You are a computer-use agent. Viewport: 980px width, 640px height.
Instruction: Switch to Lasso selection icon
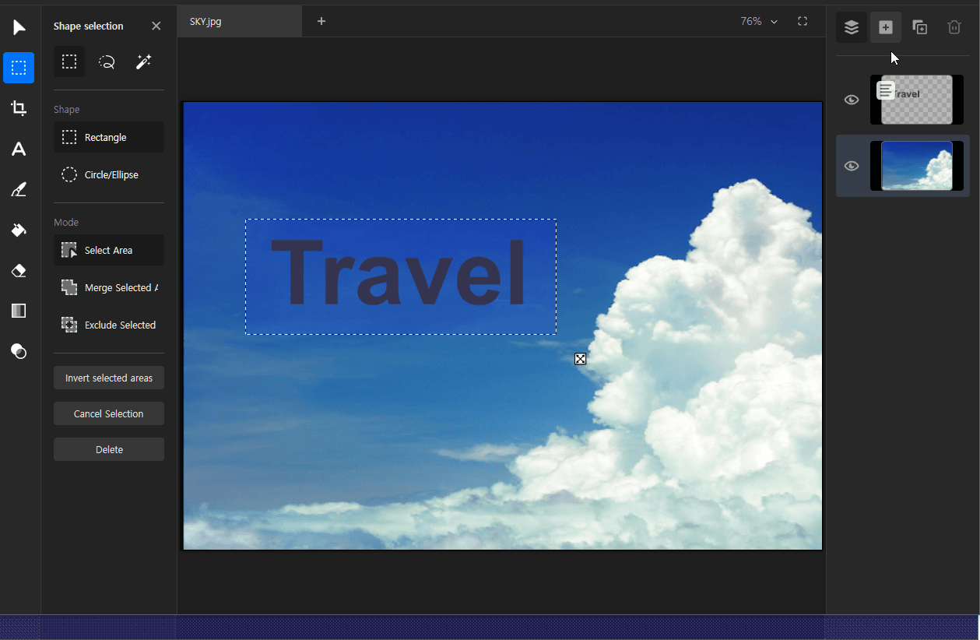(x=107, y=62)
